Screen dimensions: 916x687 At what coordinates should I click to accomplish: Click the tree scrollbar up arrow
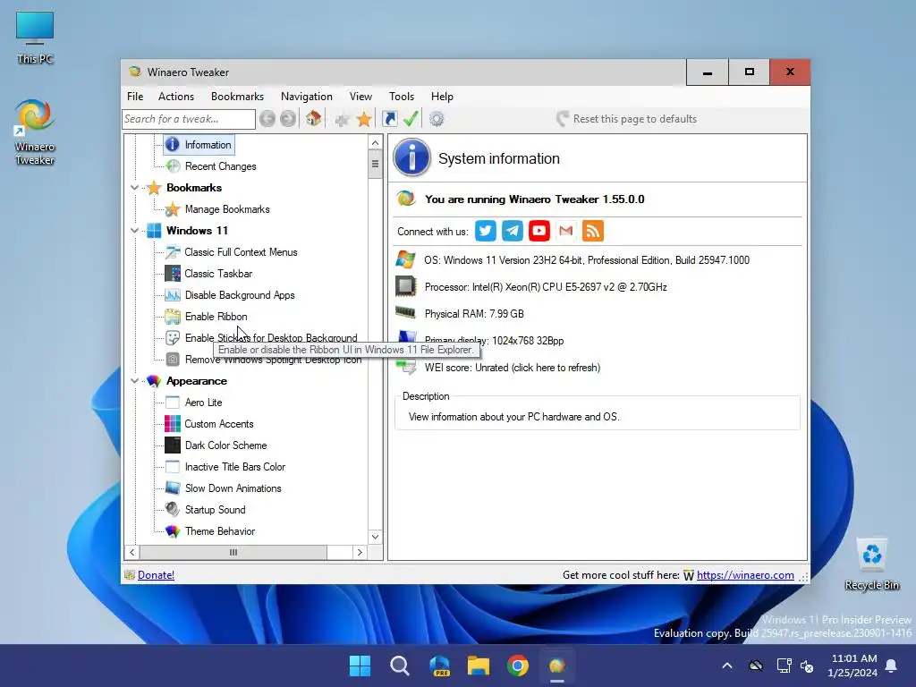pos(375,142)
